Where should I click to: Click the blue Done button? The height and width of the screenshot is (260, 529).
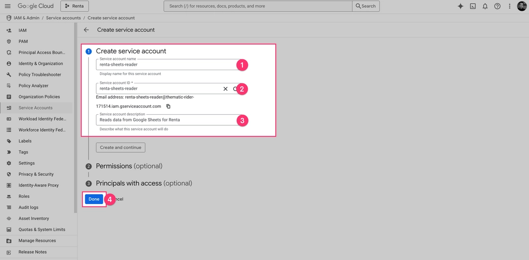pos(94,199)
